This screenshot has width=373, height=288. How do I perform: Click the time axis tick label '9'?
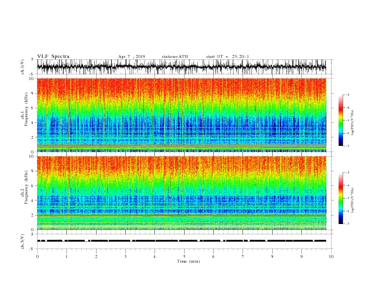[301, 256]
